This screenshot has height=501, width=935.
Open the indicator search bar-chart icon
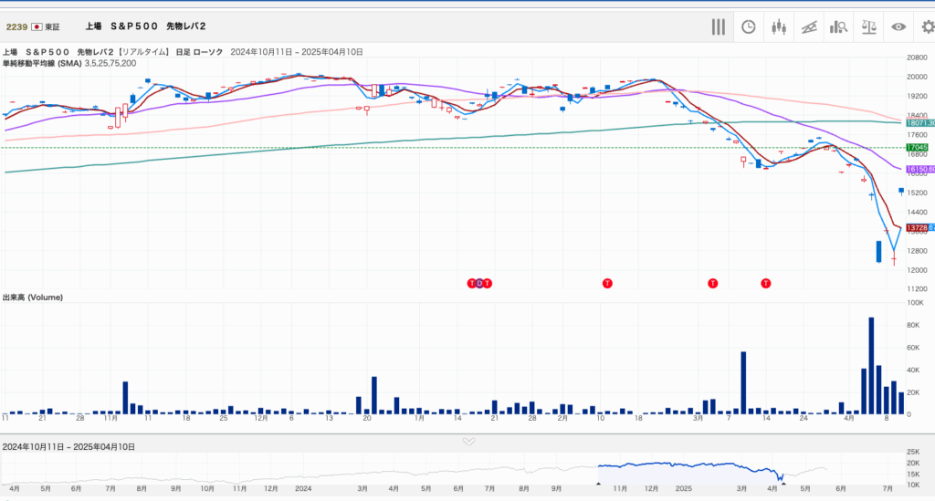point(838,26)
